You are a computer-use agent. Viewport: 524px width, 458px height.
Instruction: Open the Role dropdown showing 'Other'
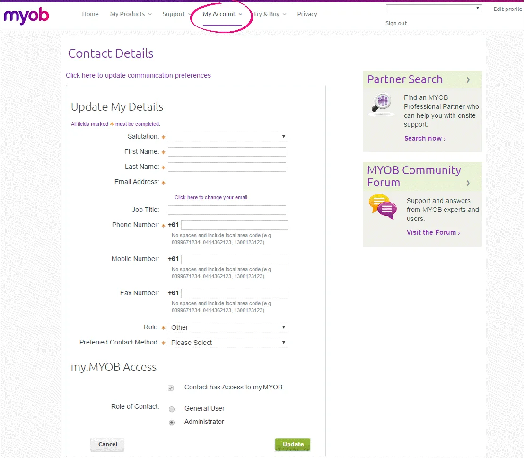click(228, 327)
